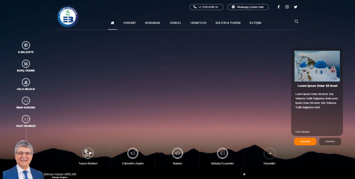
Task: Switch to the Etkinlikler tab
Action: (x=330, y=142)
